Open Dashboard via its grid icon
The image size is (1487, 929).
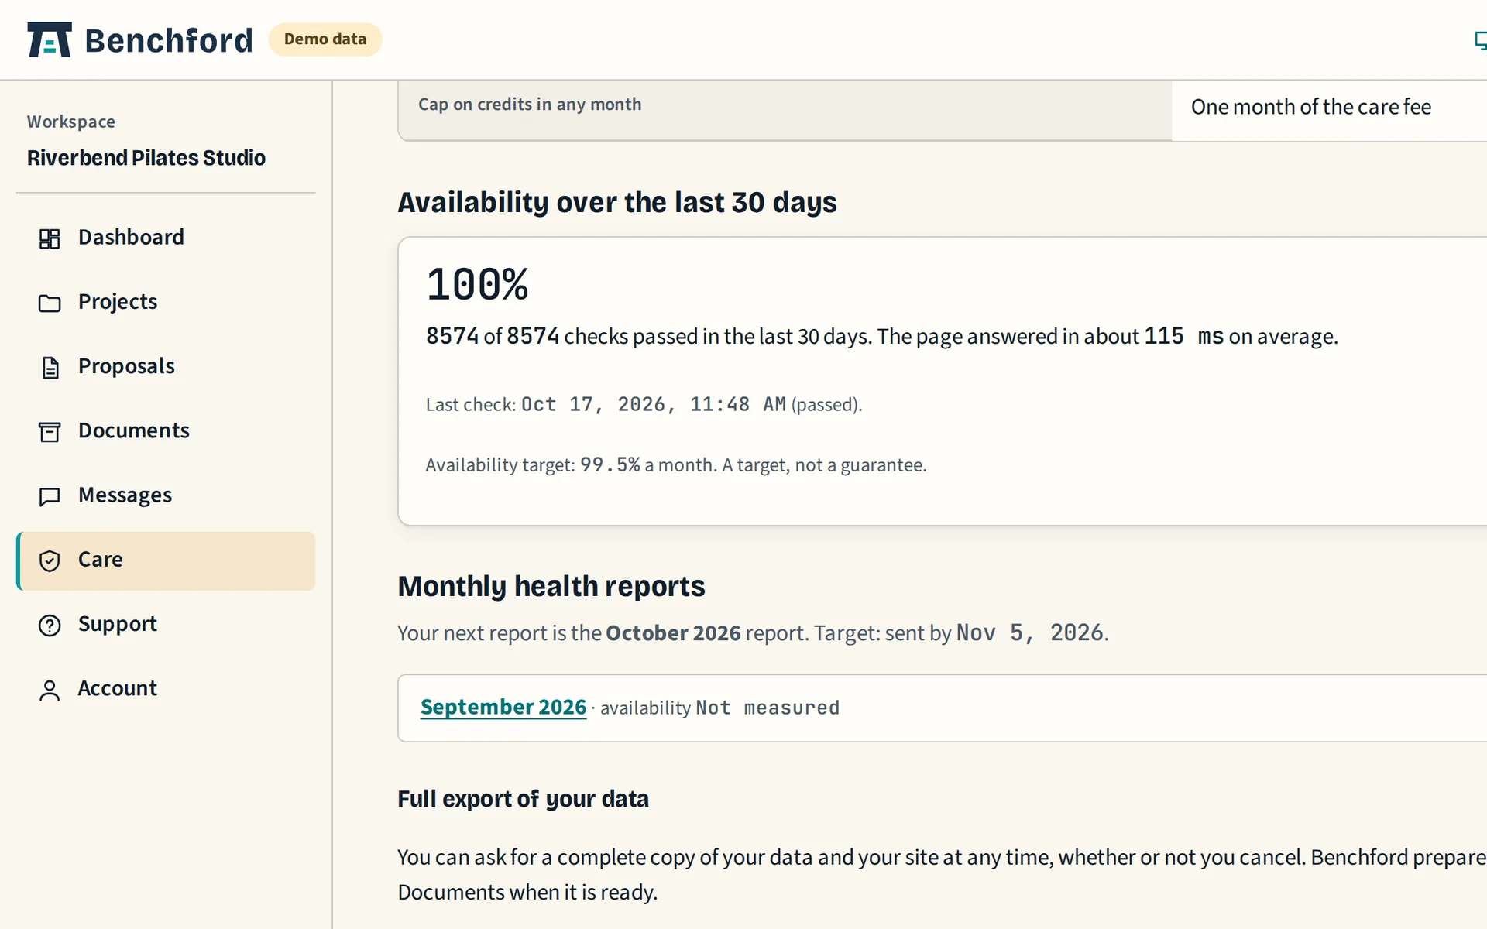click(50, 238)
